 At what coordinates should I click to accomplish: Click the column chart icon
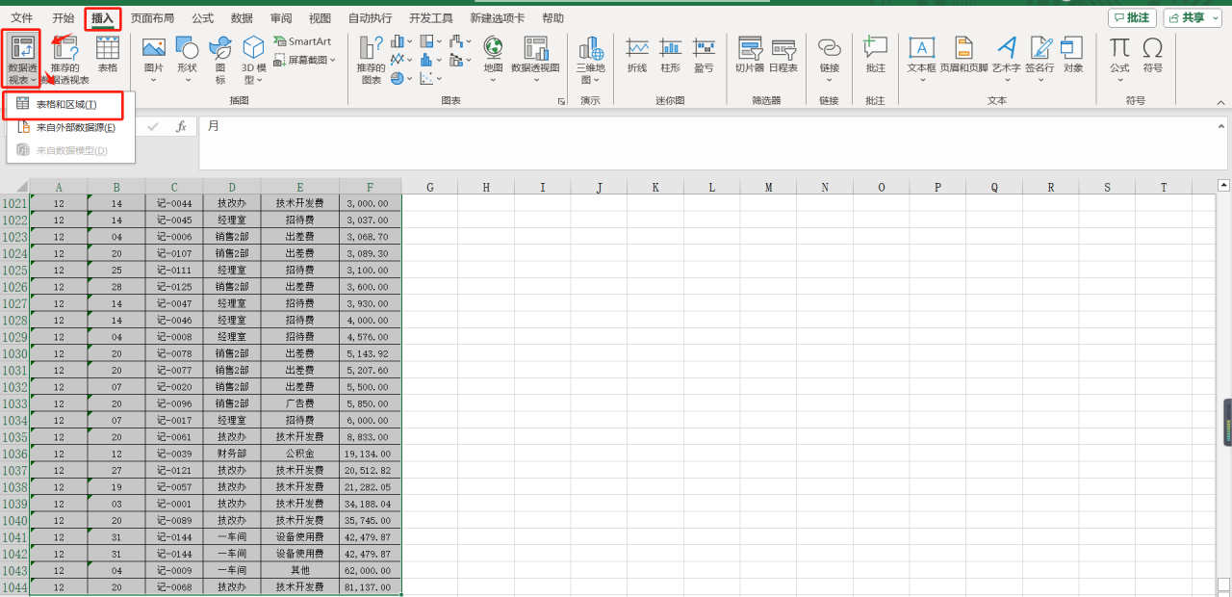[x=398, y=41]
